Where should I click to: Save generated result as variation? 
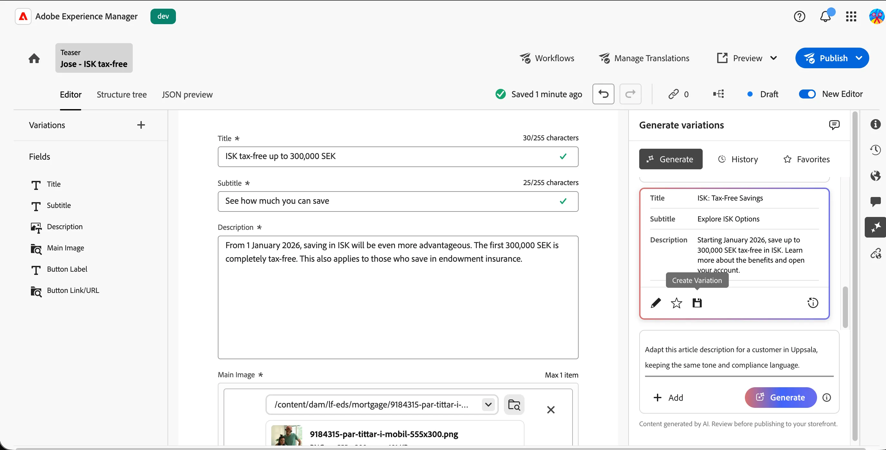(x=697, y=303)
